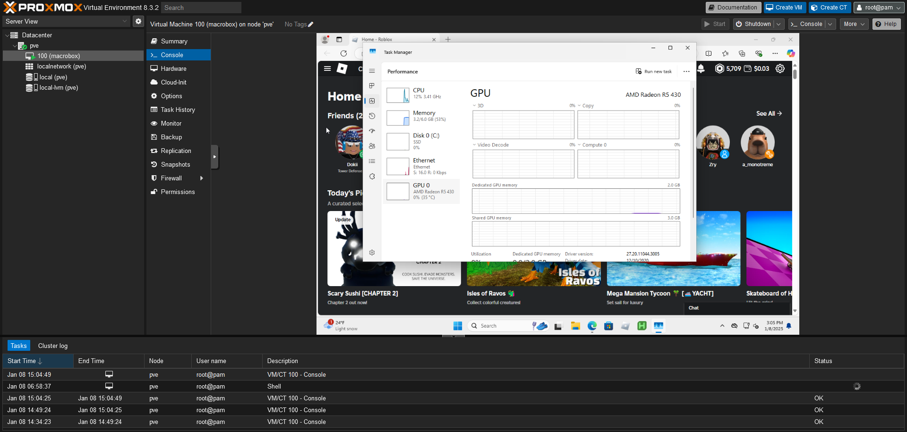Open the Roblox settings gear icon

(780, 69)
